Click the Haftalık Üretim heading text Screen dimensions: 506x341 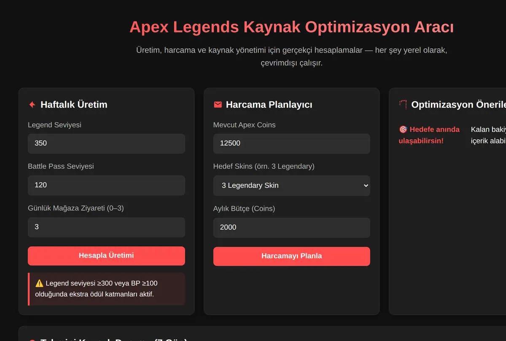74,105
